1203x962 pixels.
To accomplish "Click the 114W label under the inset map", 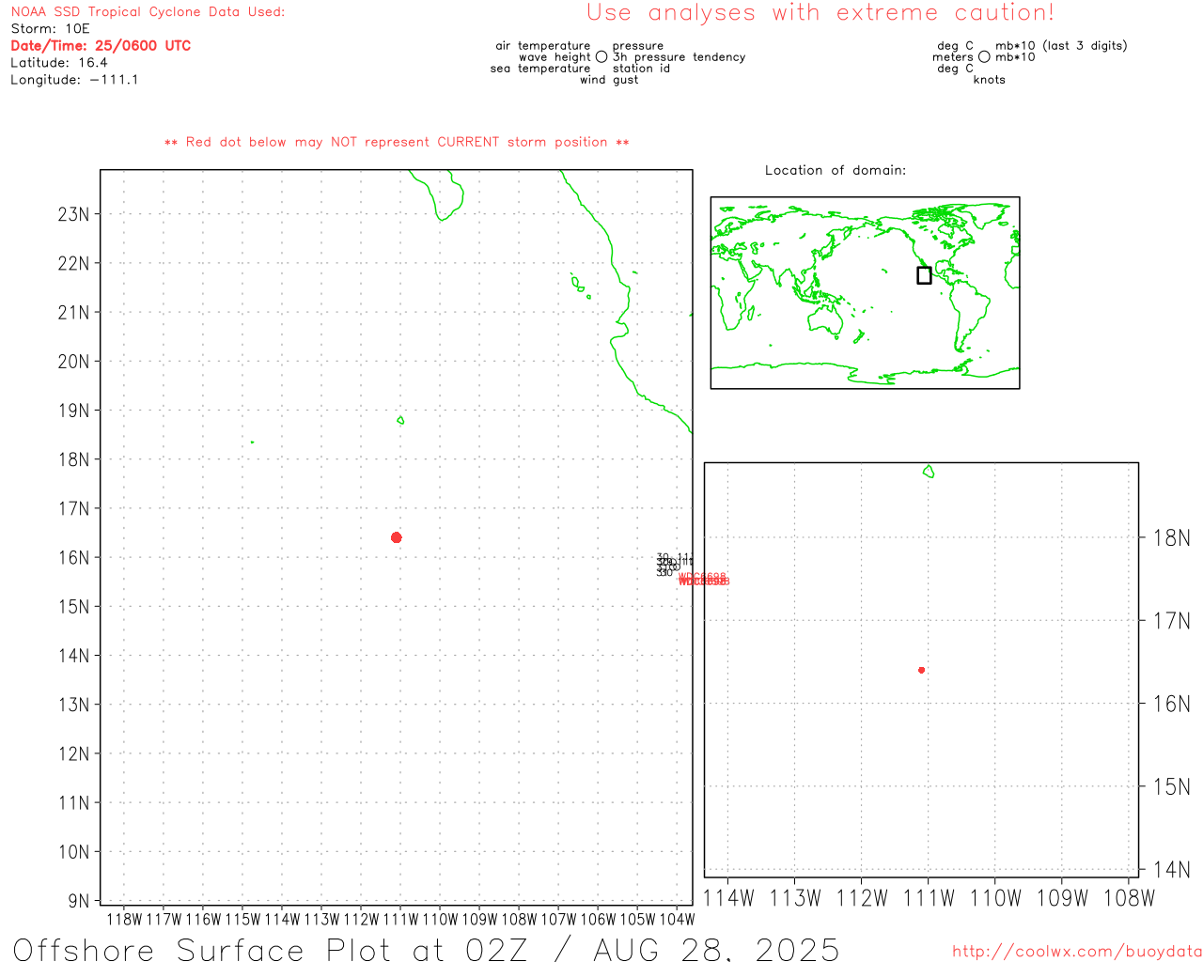I will pyautogui.click(x=728, y=898).
